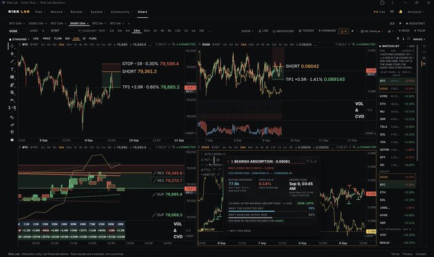Open the System menu
434x257 pixels.
(98, 12)
